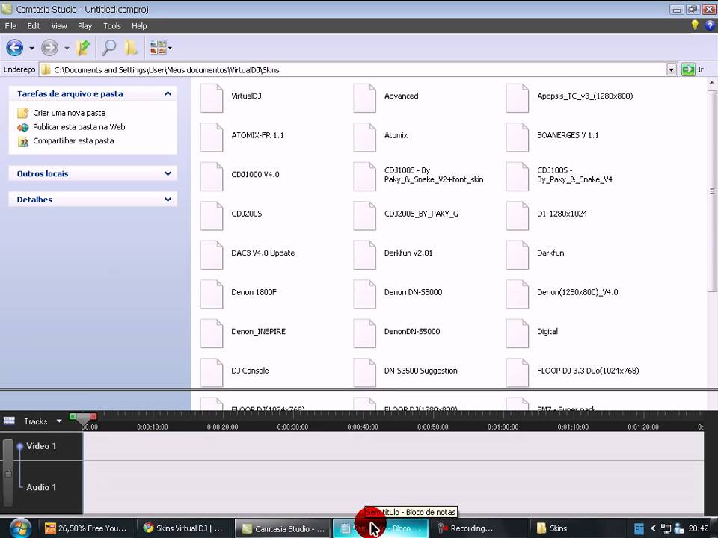Click the Up one folder icon
The image size is (718, 538).
point(83,48)
